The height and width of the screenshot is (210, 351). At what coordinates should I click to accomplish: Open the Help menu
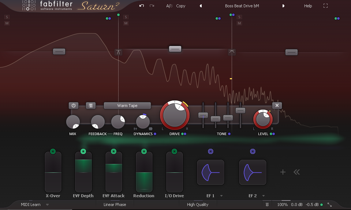pos(308,6)
